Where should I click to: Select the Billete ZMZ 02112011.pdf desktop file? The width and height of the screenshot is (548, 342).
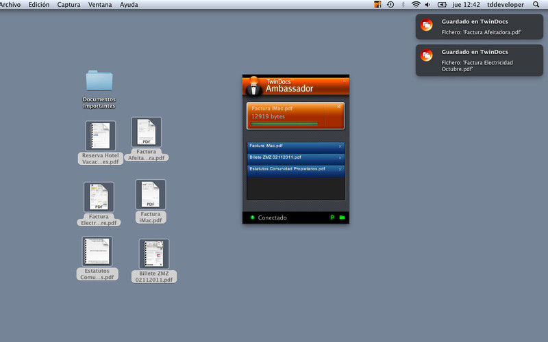coord(153,254)
